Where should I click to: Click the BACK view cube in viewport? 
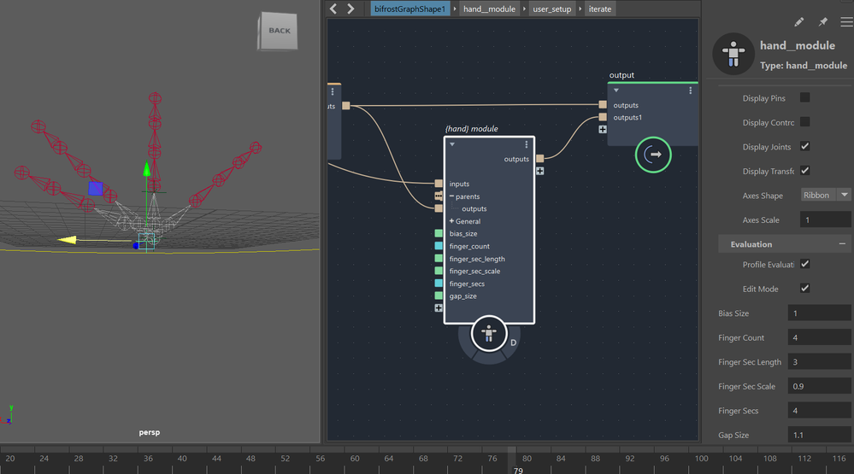(x=279, y=31)
